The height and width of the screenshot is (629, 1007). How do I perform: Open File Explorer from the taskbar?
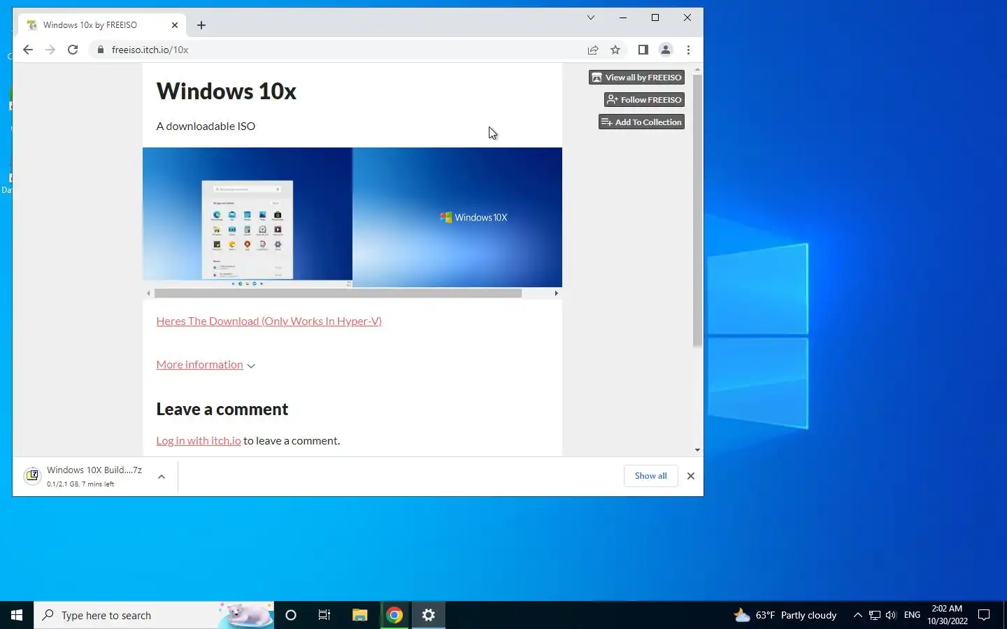click(359, 615)
